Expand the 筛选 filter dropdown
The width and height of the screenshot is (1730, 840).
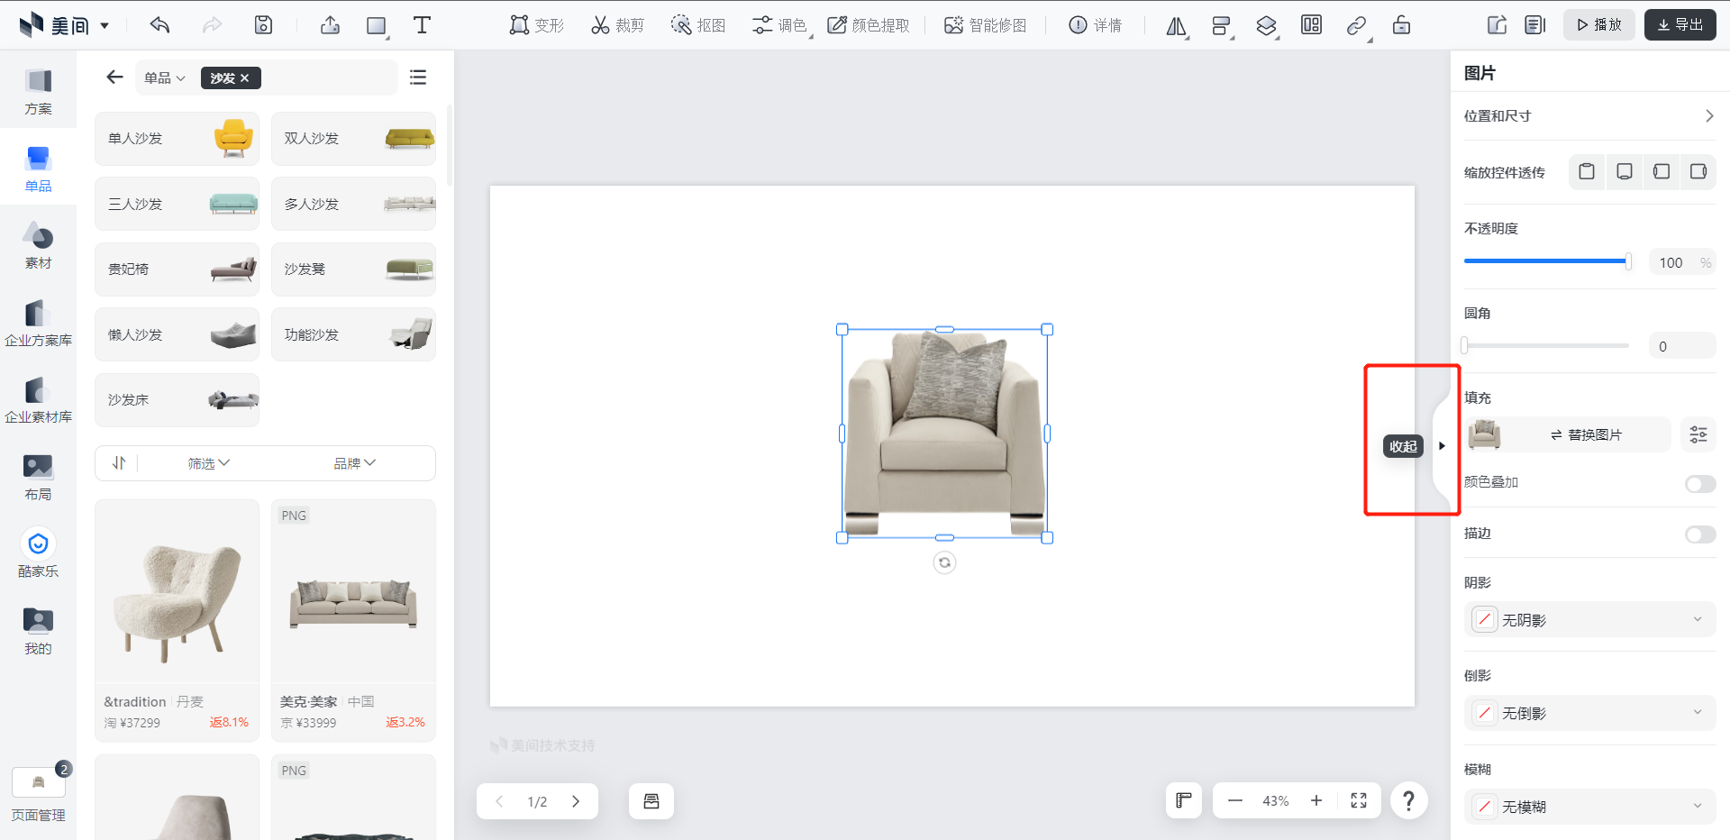coord(209,463)
